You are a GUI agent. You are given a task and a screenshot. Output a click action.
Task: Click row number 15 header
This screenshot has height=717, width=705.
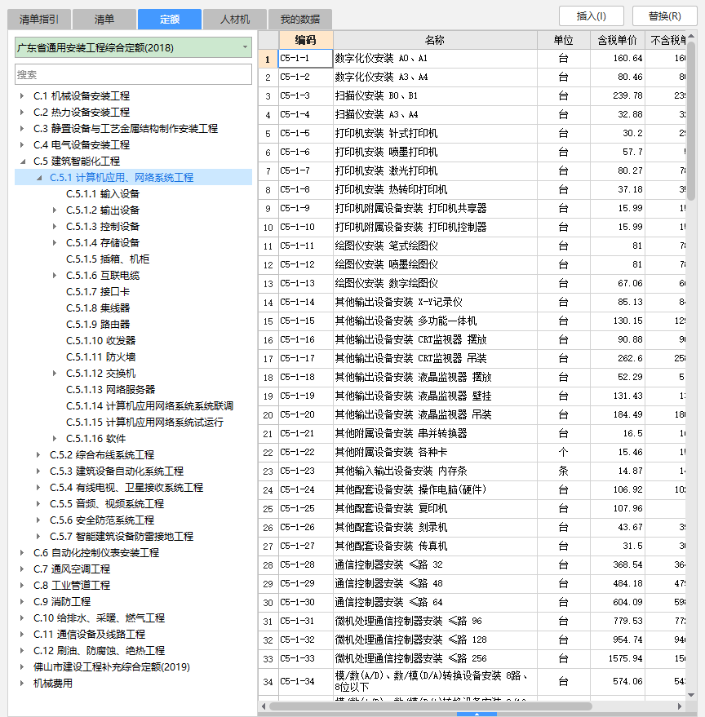pos(268,321)
